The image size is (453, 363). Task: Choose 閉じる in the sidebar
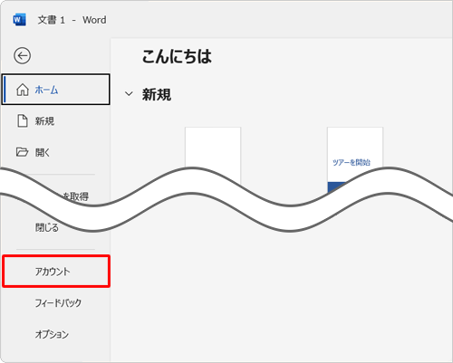[x=47, y=227]
